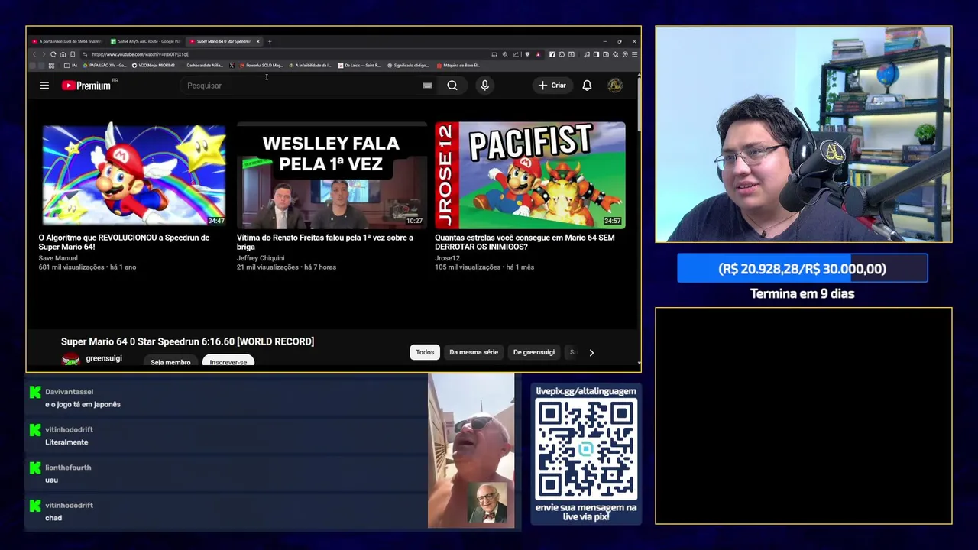Open the X bookmark icon

pyautogui.click(x=232, y=66)
